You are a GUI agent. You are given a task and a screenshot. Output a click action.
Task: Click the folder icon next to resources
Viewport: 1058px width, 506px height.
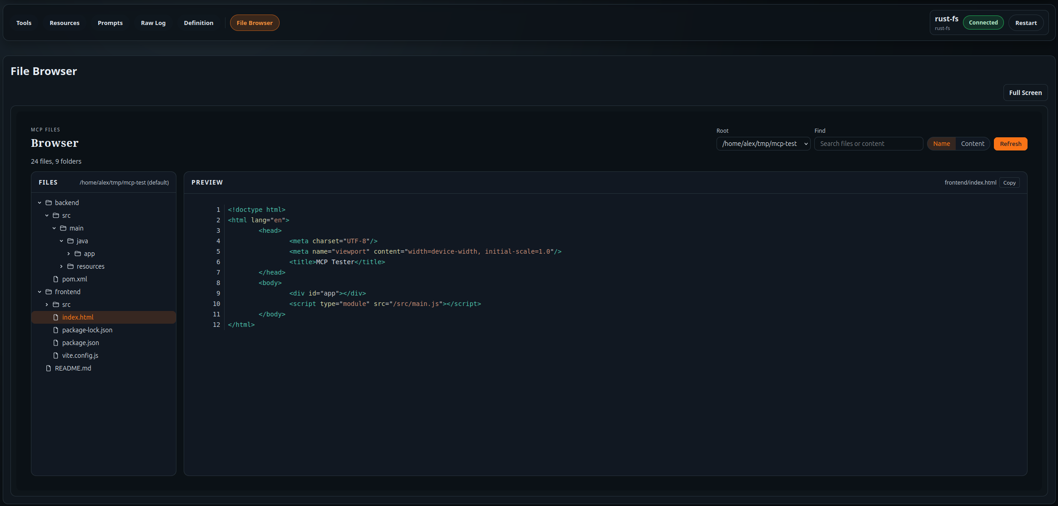[x=71, y=266]
